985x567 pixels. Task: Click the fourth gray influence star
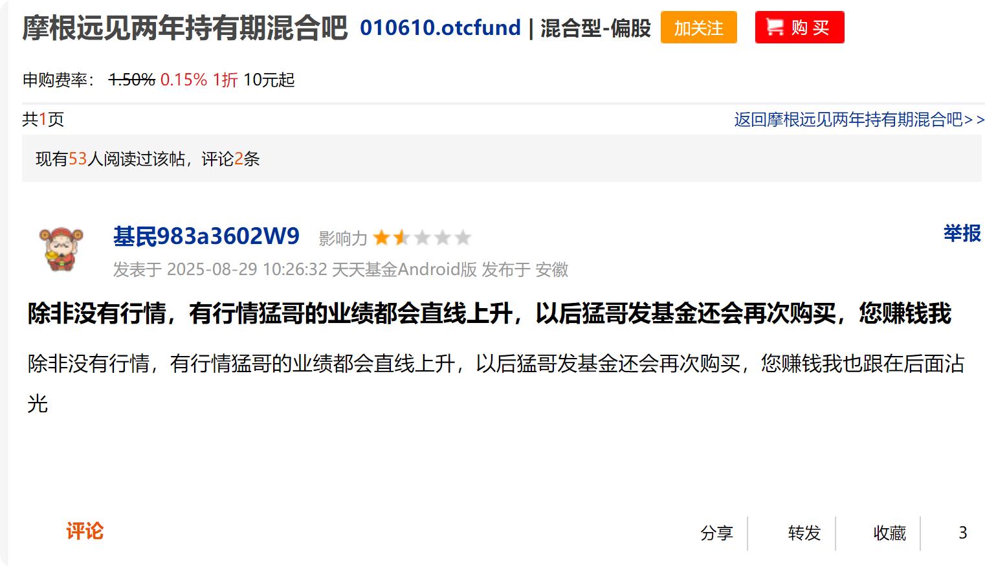(x=443, y=238)
